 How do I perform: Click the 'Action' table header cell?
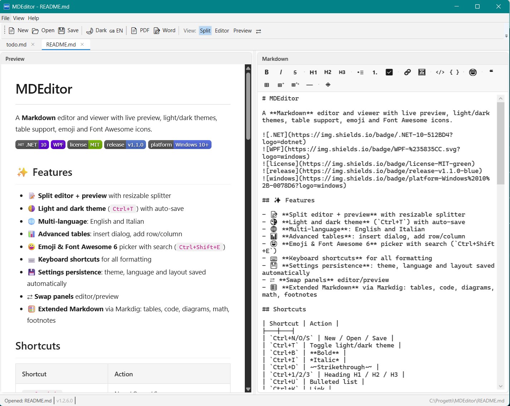[x=169, y=374]
